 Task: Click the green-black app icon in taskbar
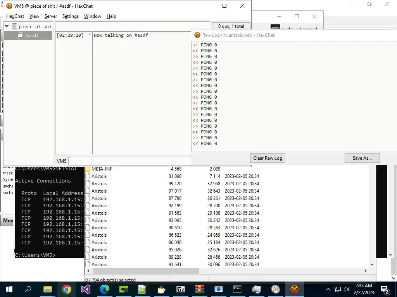coord(124,289)
